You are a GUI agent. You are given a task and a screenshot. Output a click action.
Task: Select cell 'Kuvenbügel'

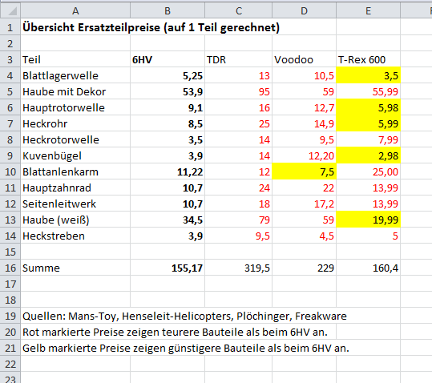tap(75, 155)
